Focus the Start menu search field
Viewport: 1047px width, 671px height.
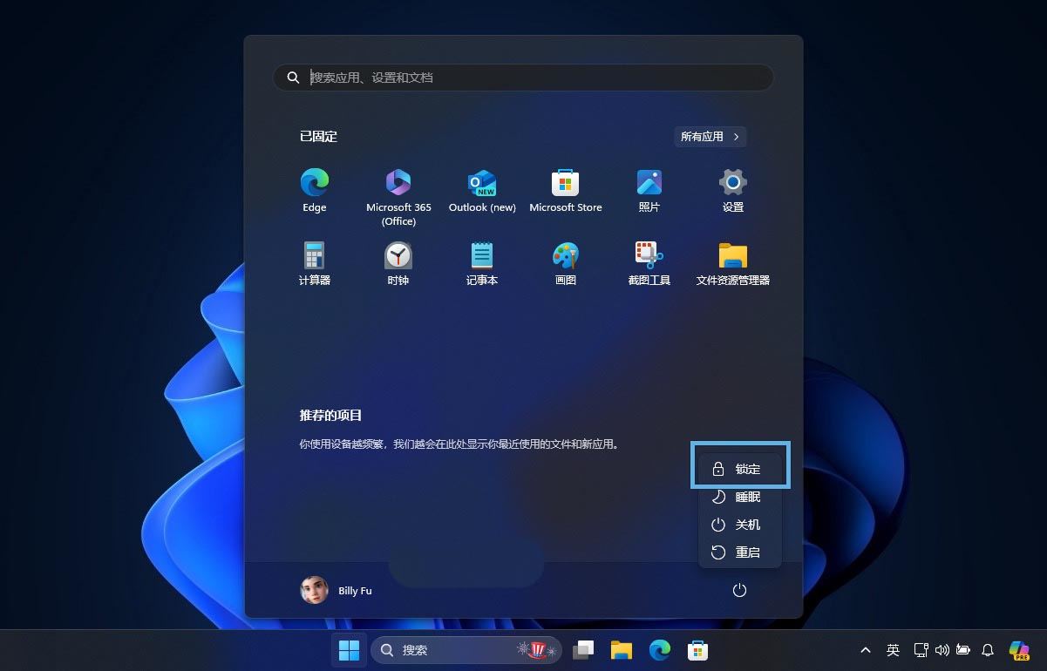pos(523,78)
